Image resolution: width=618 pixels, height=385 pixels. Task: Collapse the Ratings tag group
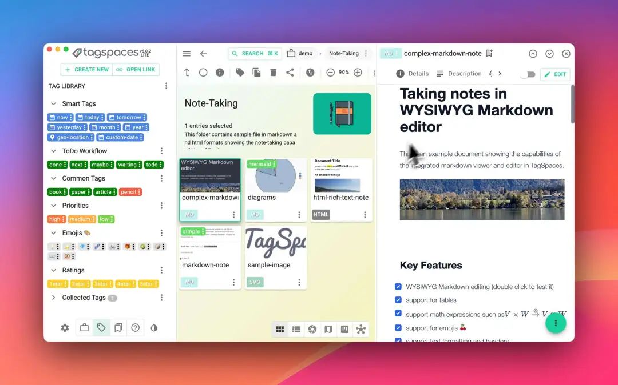tap(54, 270)
